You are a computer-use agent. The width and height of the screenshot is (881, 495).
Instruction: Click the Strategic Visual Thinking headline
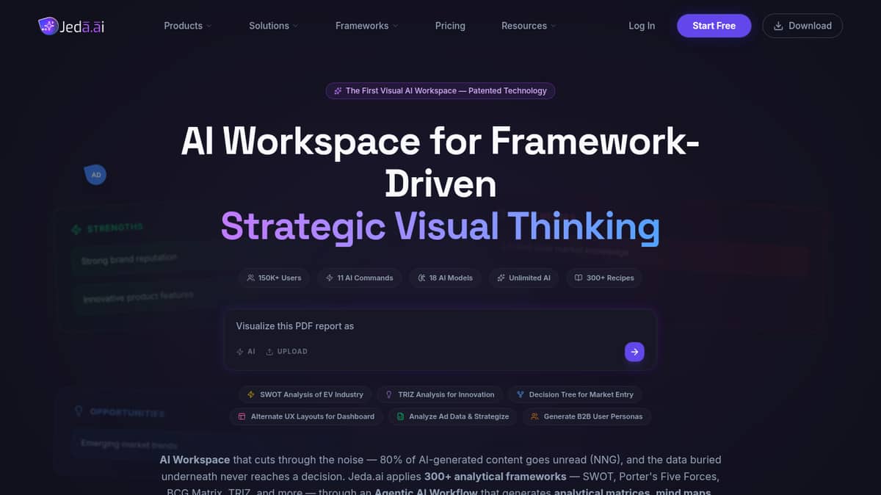(440, 226)
